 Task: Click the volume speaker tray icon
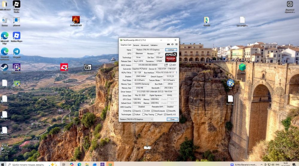point(273,165)
